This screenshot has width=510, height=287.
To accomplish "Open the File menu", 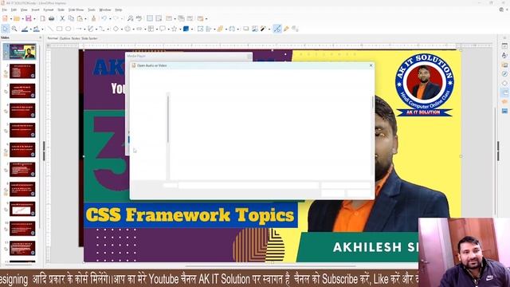I will [x=4, y=10].
